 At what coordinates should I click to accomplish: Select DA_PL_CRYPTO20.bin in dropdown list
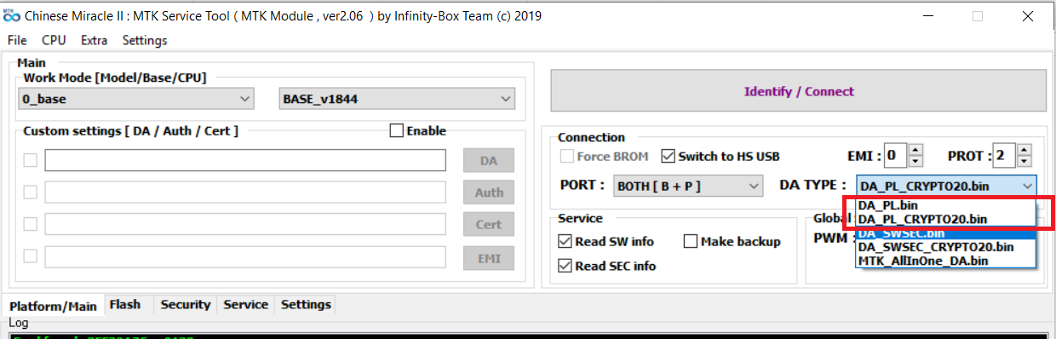pyautogui.click(x=946, y=219)
